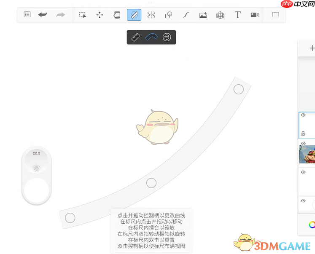Viewport: 315px width, 254px height.
Task: Activate the Predictive Stroke tool
Action: coord(186,15)
